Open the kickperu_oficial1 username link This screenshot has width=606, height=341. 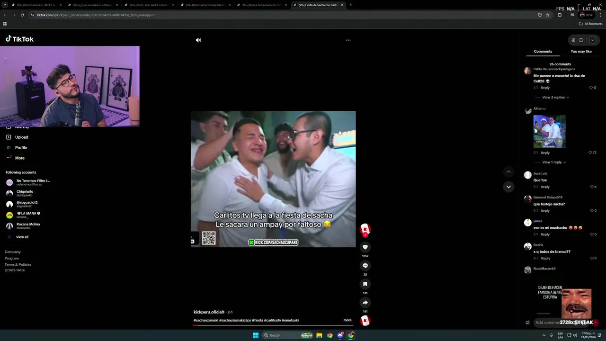209,312
